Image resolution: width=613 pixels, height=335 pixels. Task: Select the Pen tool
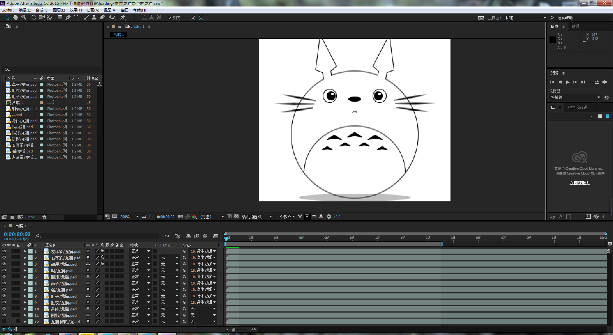(x=68, y=18)
